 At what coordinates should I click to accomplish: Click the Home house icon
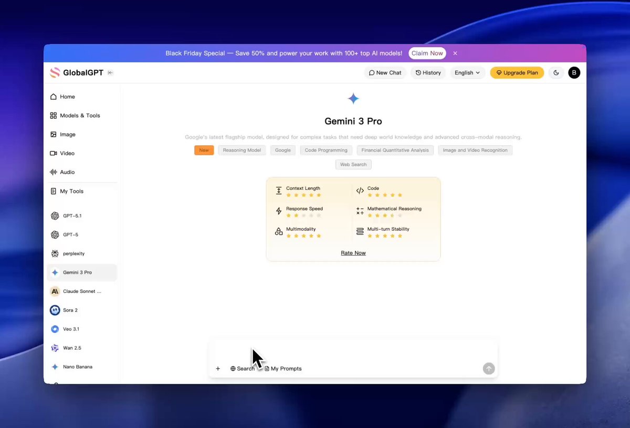pos(53,97)
